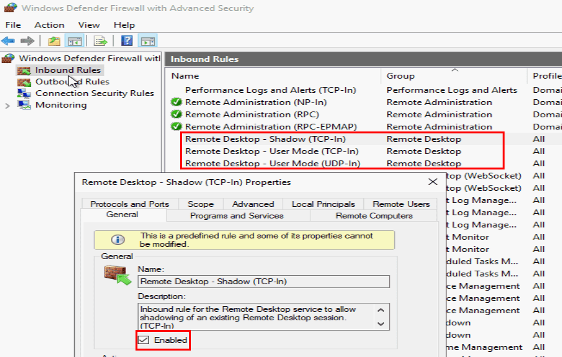Click the Windows Defender Firewall root node
562x357 pixels.
click(89, 59)
